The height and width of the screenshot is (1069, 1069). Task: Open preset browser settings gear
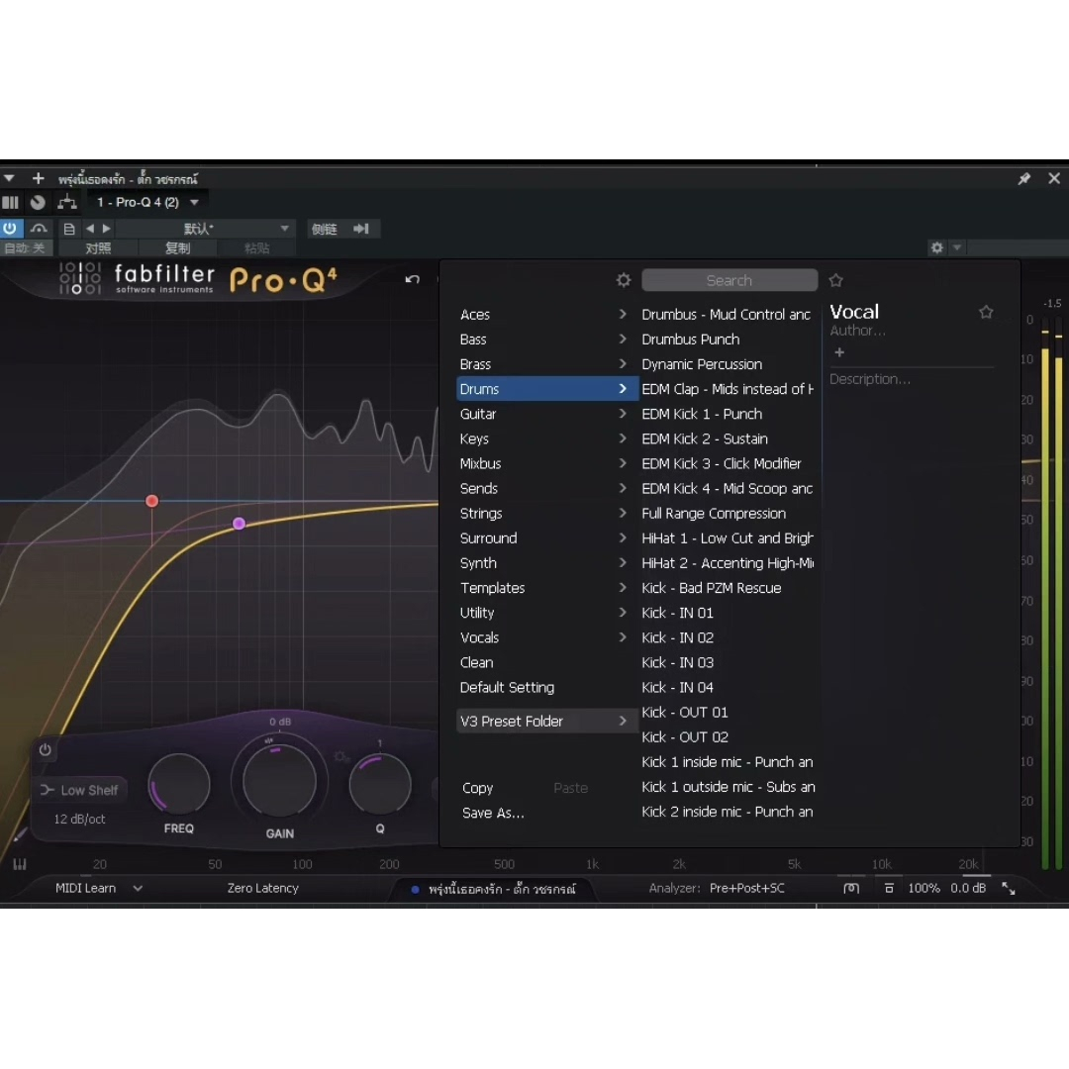pyautogui.click(x=624, y=280)
